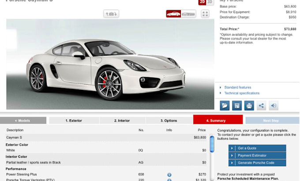300x181 pixels.
Task: Switch to the 3. Options tab
Action: pos(169,121)
